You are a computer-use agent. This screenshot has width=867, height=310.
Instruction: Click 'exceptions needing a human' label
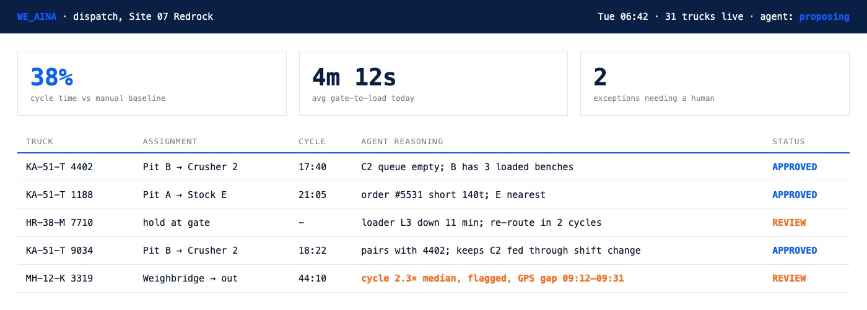point(654,98)
